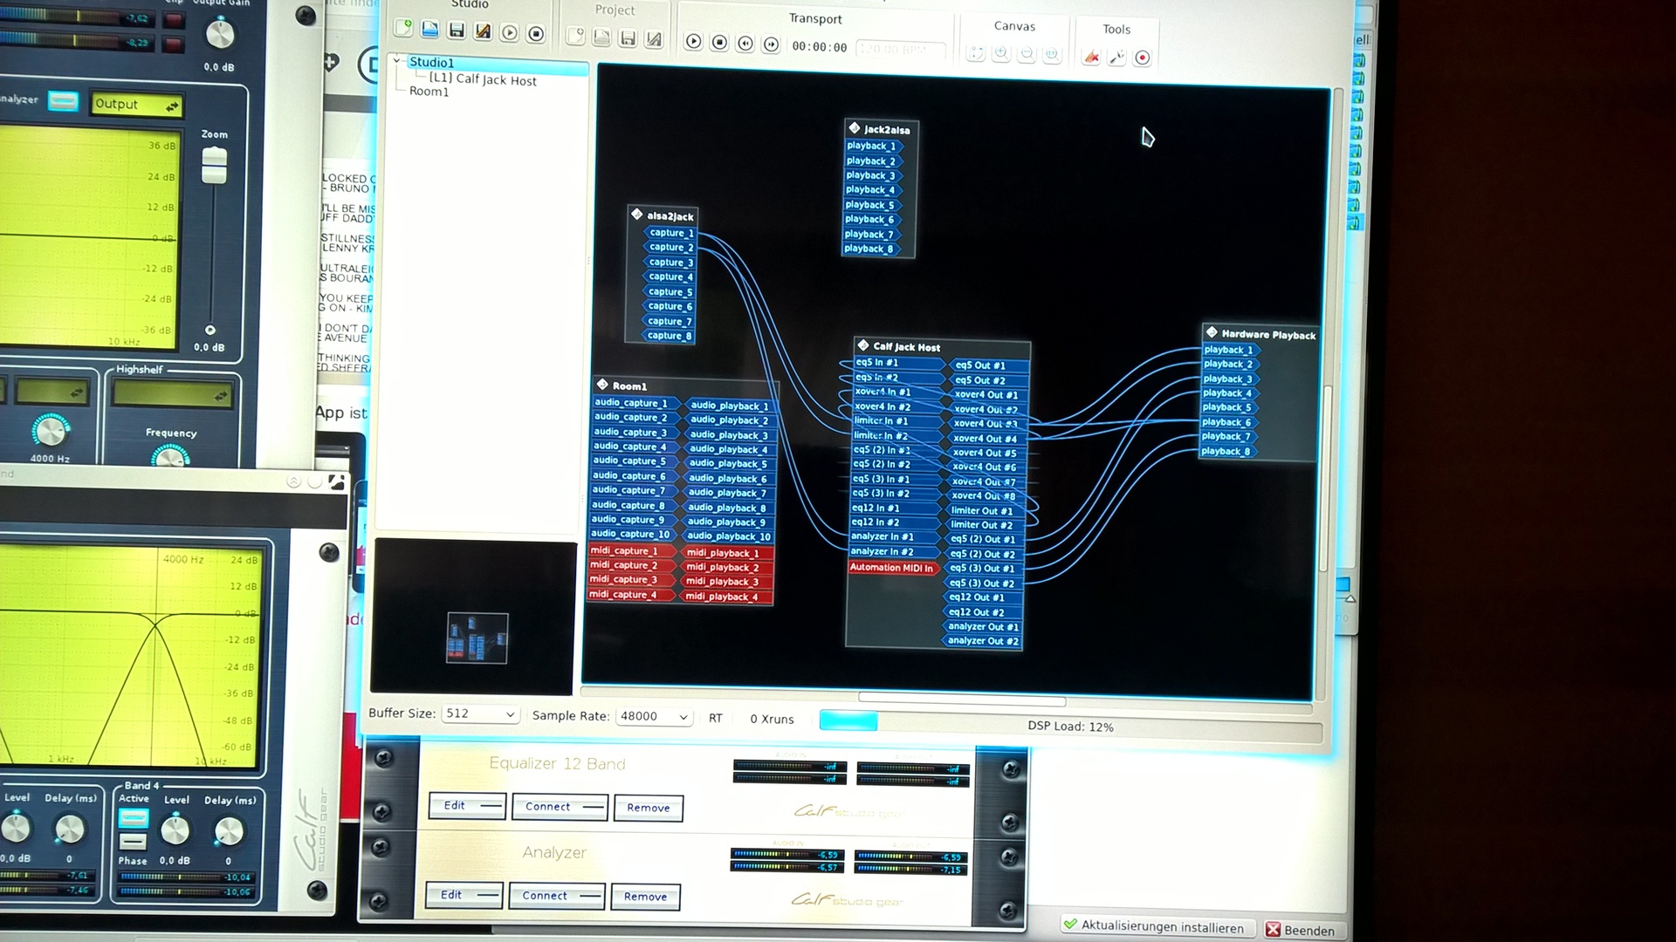Stop the transport playback

tap(719, 42)
